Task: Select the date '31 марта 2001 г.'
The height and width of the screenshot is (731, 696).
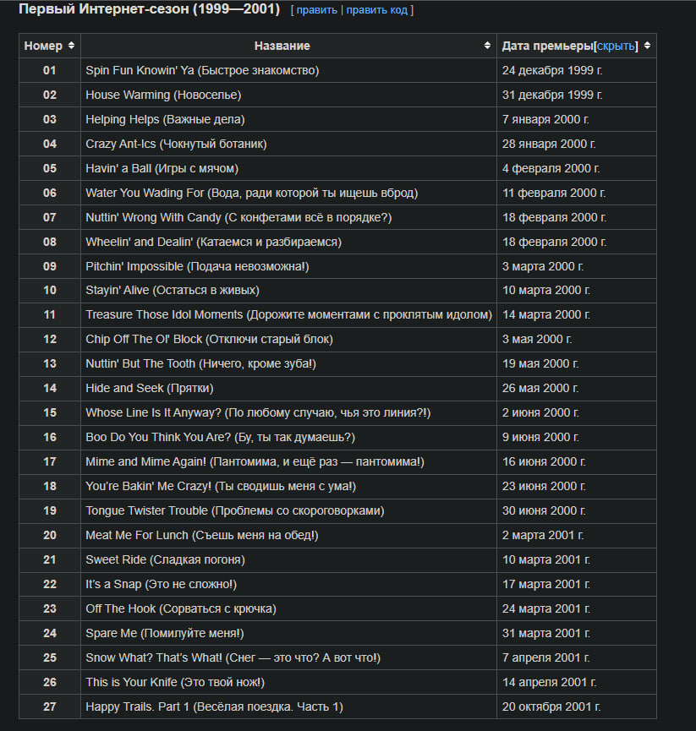Action: (546, 633)
